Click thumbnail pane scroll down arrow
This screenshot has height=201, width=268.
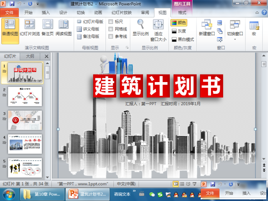point(47,178)
